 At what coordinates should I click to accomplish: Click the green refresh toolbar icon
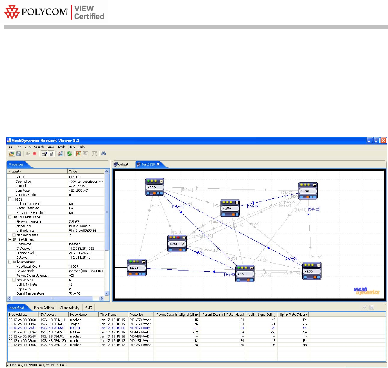(x=69, y=154)
